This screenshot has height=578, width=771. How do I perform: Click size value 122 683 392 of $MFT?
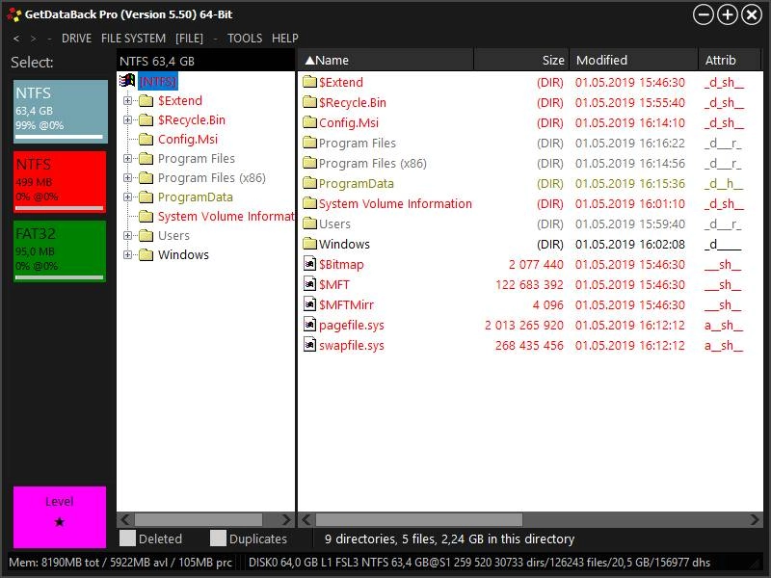click(x=529, y=284)
